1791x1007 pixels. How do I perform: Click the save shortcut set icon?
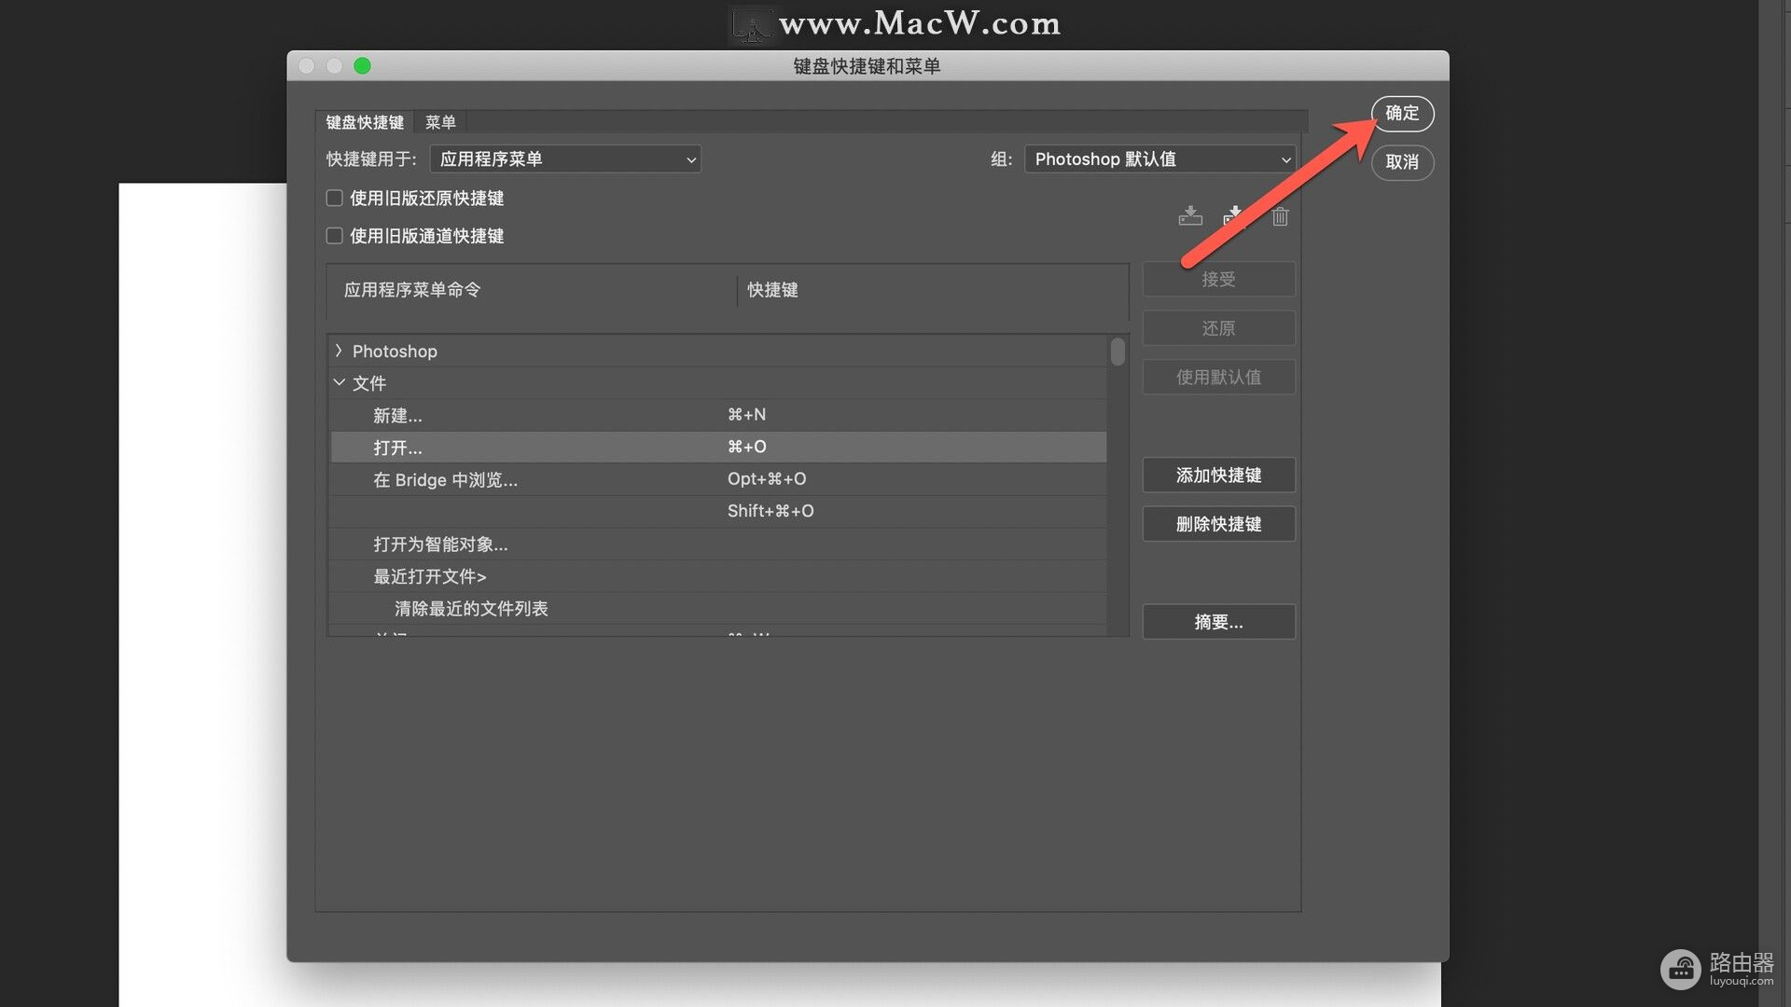(1190, 216)
